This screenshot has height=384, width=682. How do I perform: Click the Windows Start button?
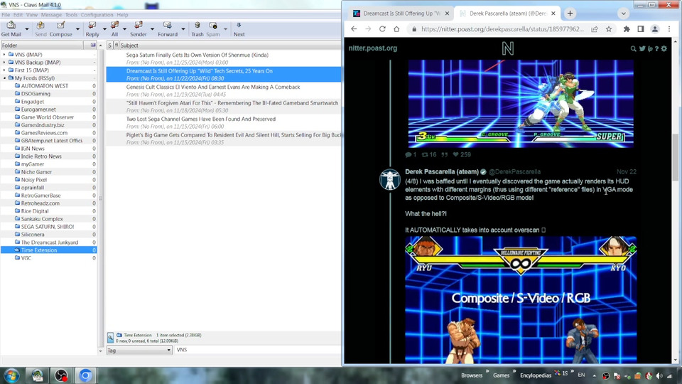(x=12, y=375)
